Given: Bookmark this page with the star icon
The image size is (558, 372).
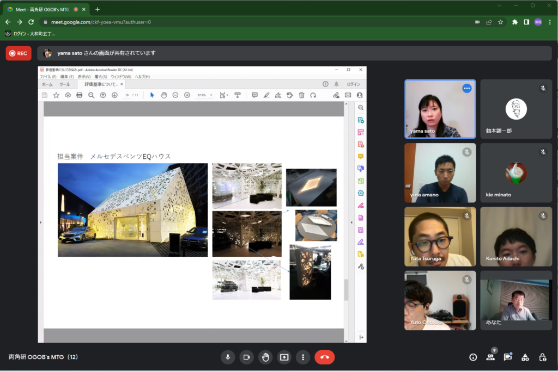Looking at the screenshot, I should click(x=500, y=22).
